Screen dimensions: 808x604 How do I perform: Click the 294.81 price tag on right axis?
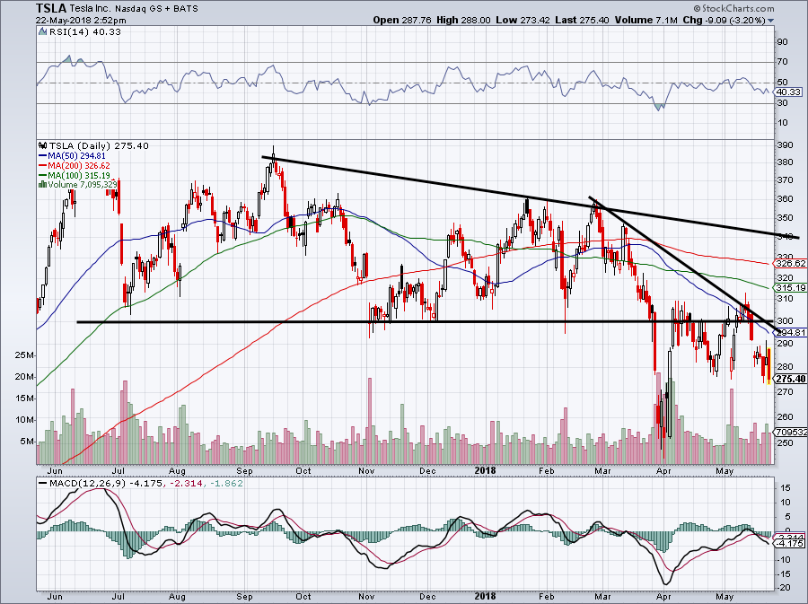pos(790,333)
